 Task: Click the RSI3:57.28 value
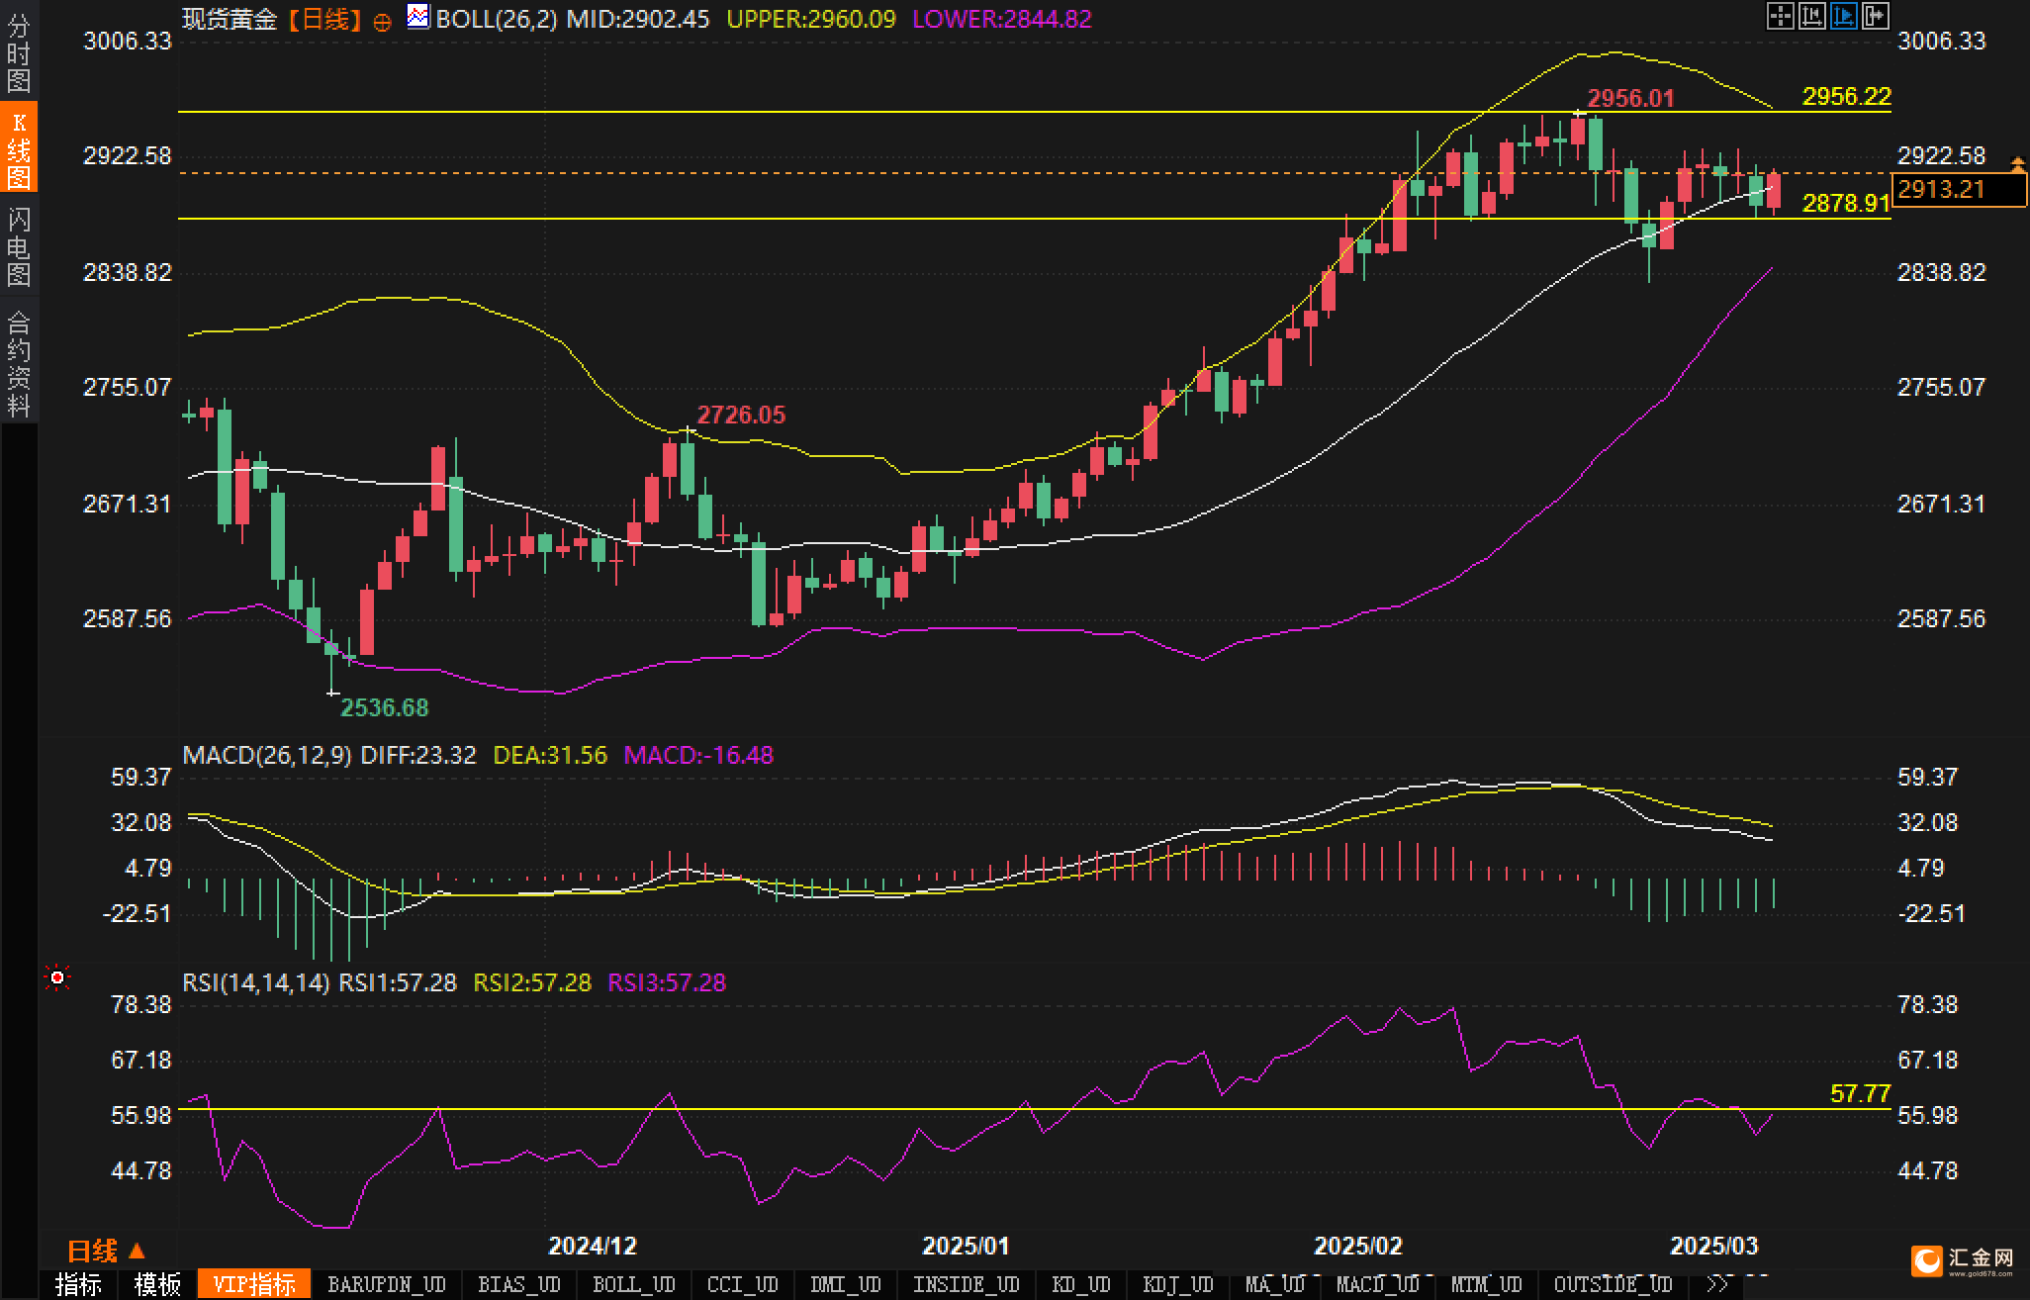tap(667, 982)
